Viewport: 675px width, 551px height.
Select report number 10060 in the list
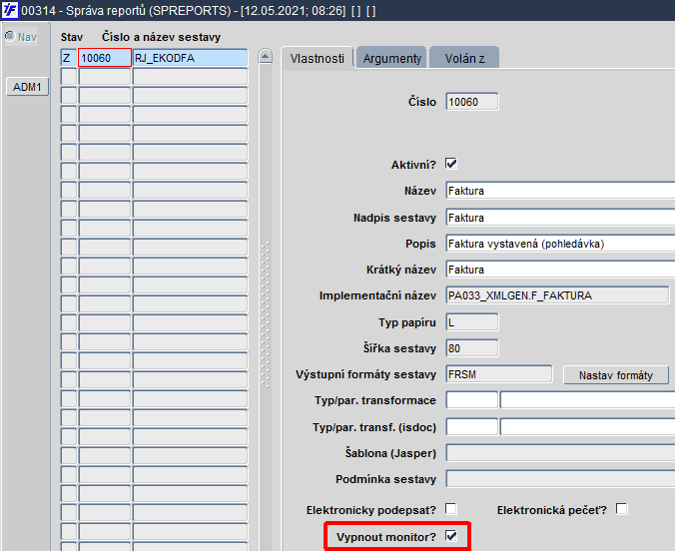coord(105,58)
